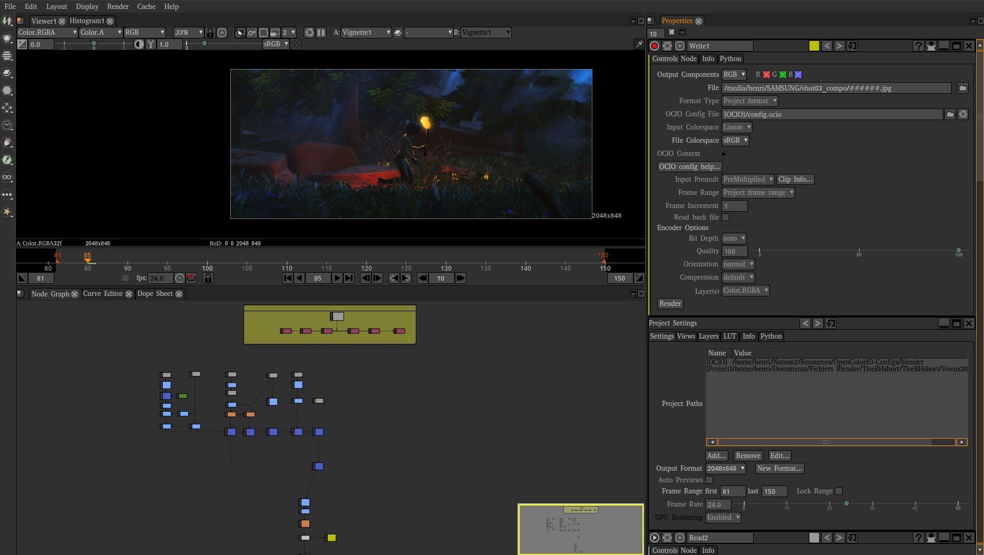Redo the change in Write1 panel

(x=840, y=46)
